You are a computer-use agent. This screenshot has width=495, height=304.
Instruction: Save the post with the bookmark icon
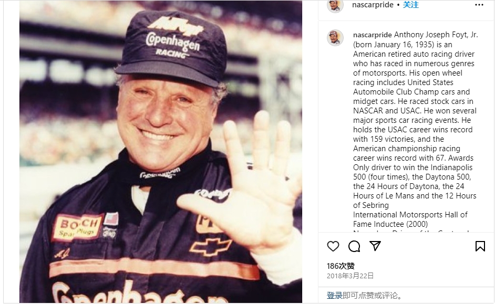pyautogui.click(x=480, y=246)
